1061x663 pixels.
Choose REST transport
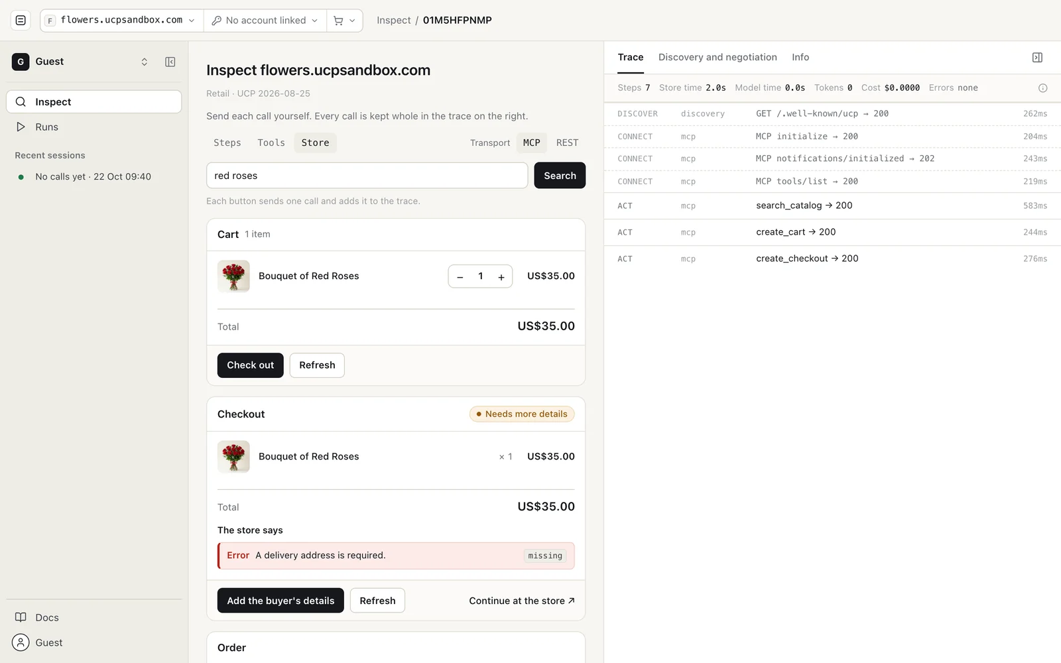point(568,143)
